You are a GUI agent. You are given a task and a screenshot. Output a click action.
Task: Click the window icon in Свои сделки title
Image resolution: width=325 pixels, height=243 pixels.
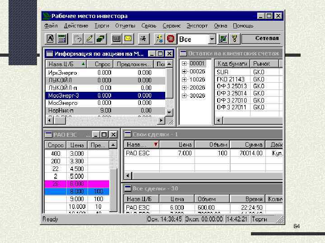tap(128, 134)
